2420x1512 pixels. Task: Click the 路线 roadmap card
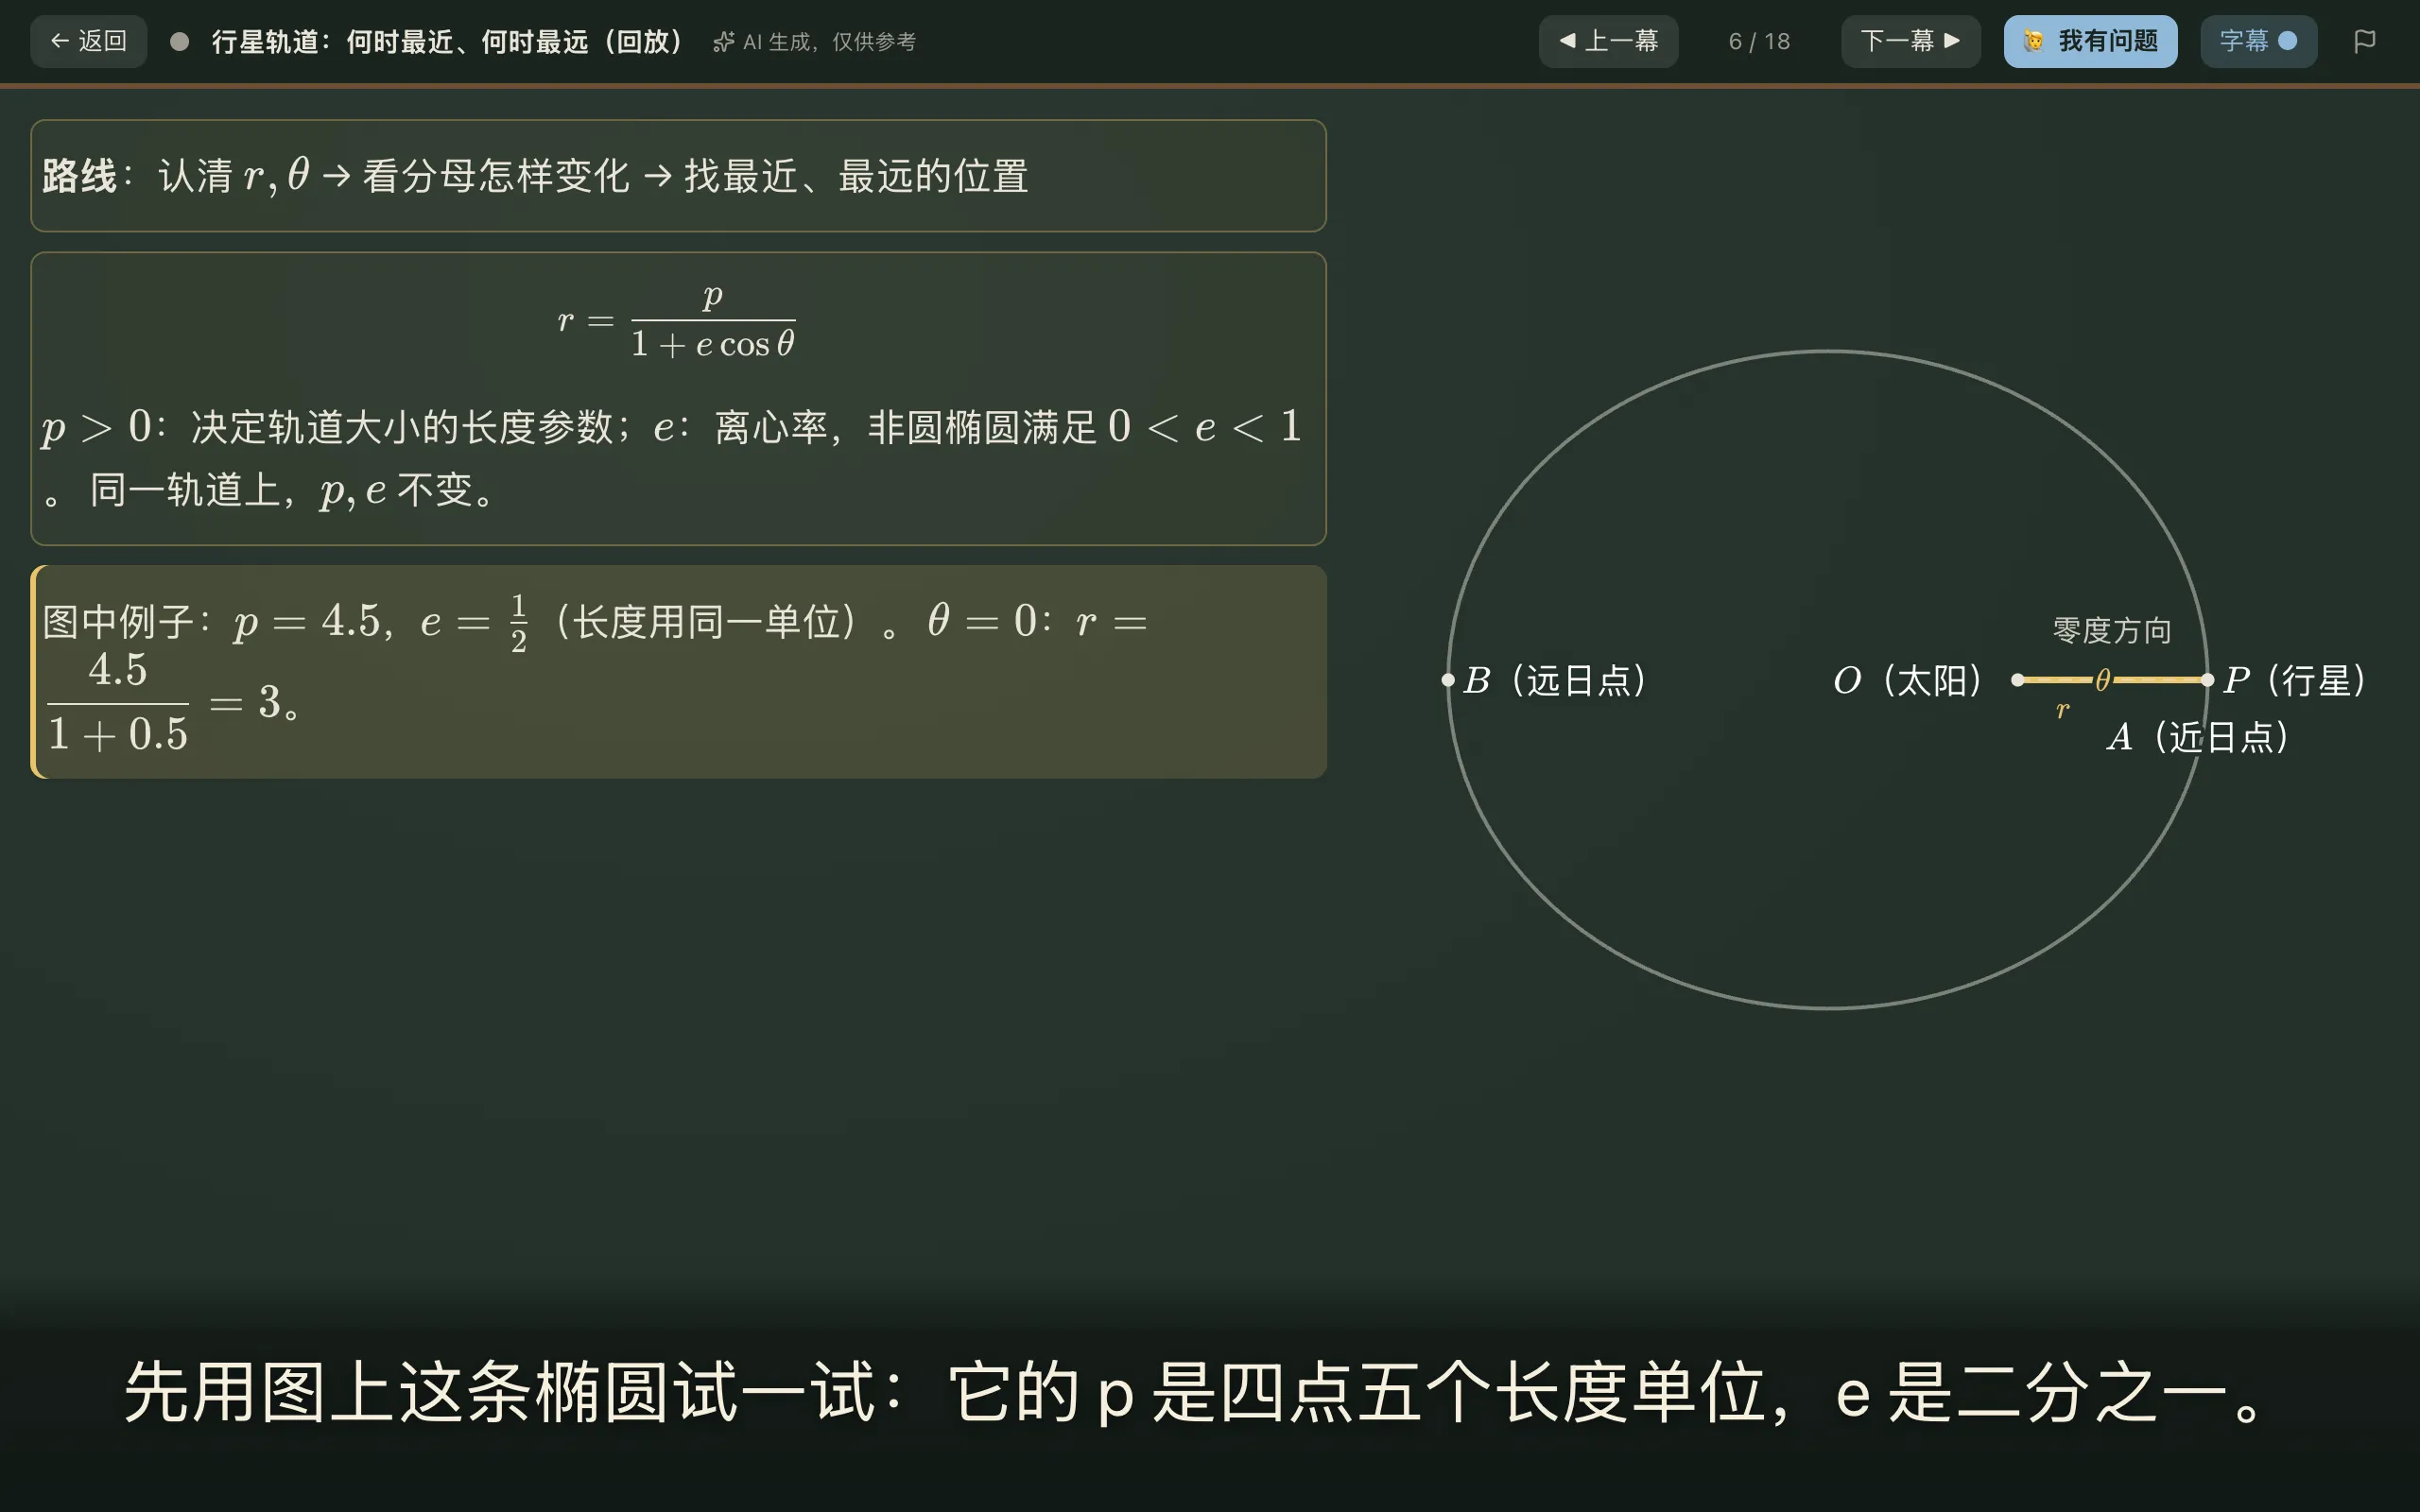(678, 176)
